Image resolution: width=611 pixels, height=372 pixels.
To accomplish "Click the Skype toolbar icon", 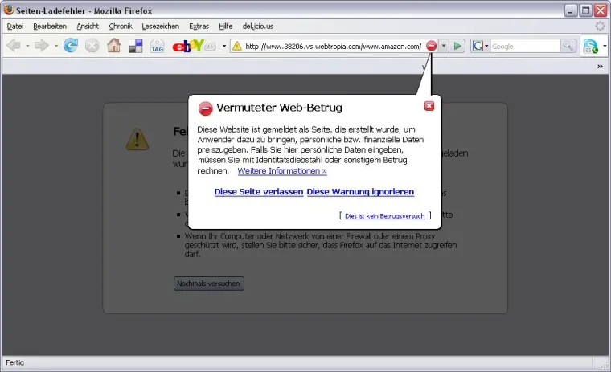I will click(x=590, y=46).
